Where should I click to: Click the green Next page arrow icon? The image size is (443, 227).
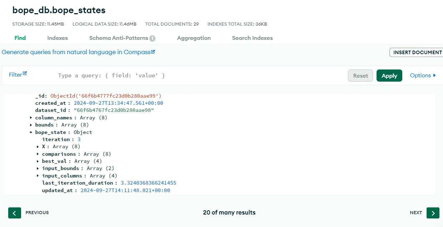click(433, 213)
